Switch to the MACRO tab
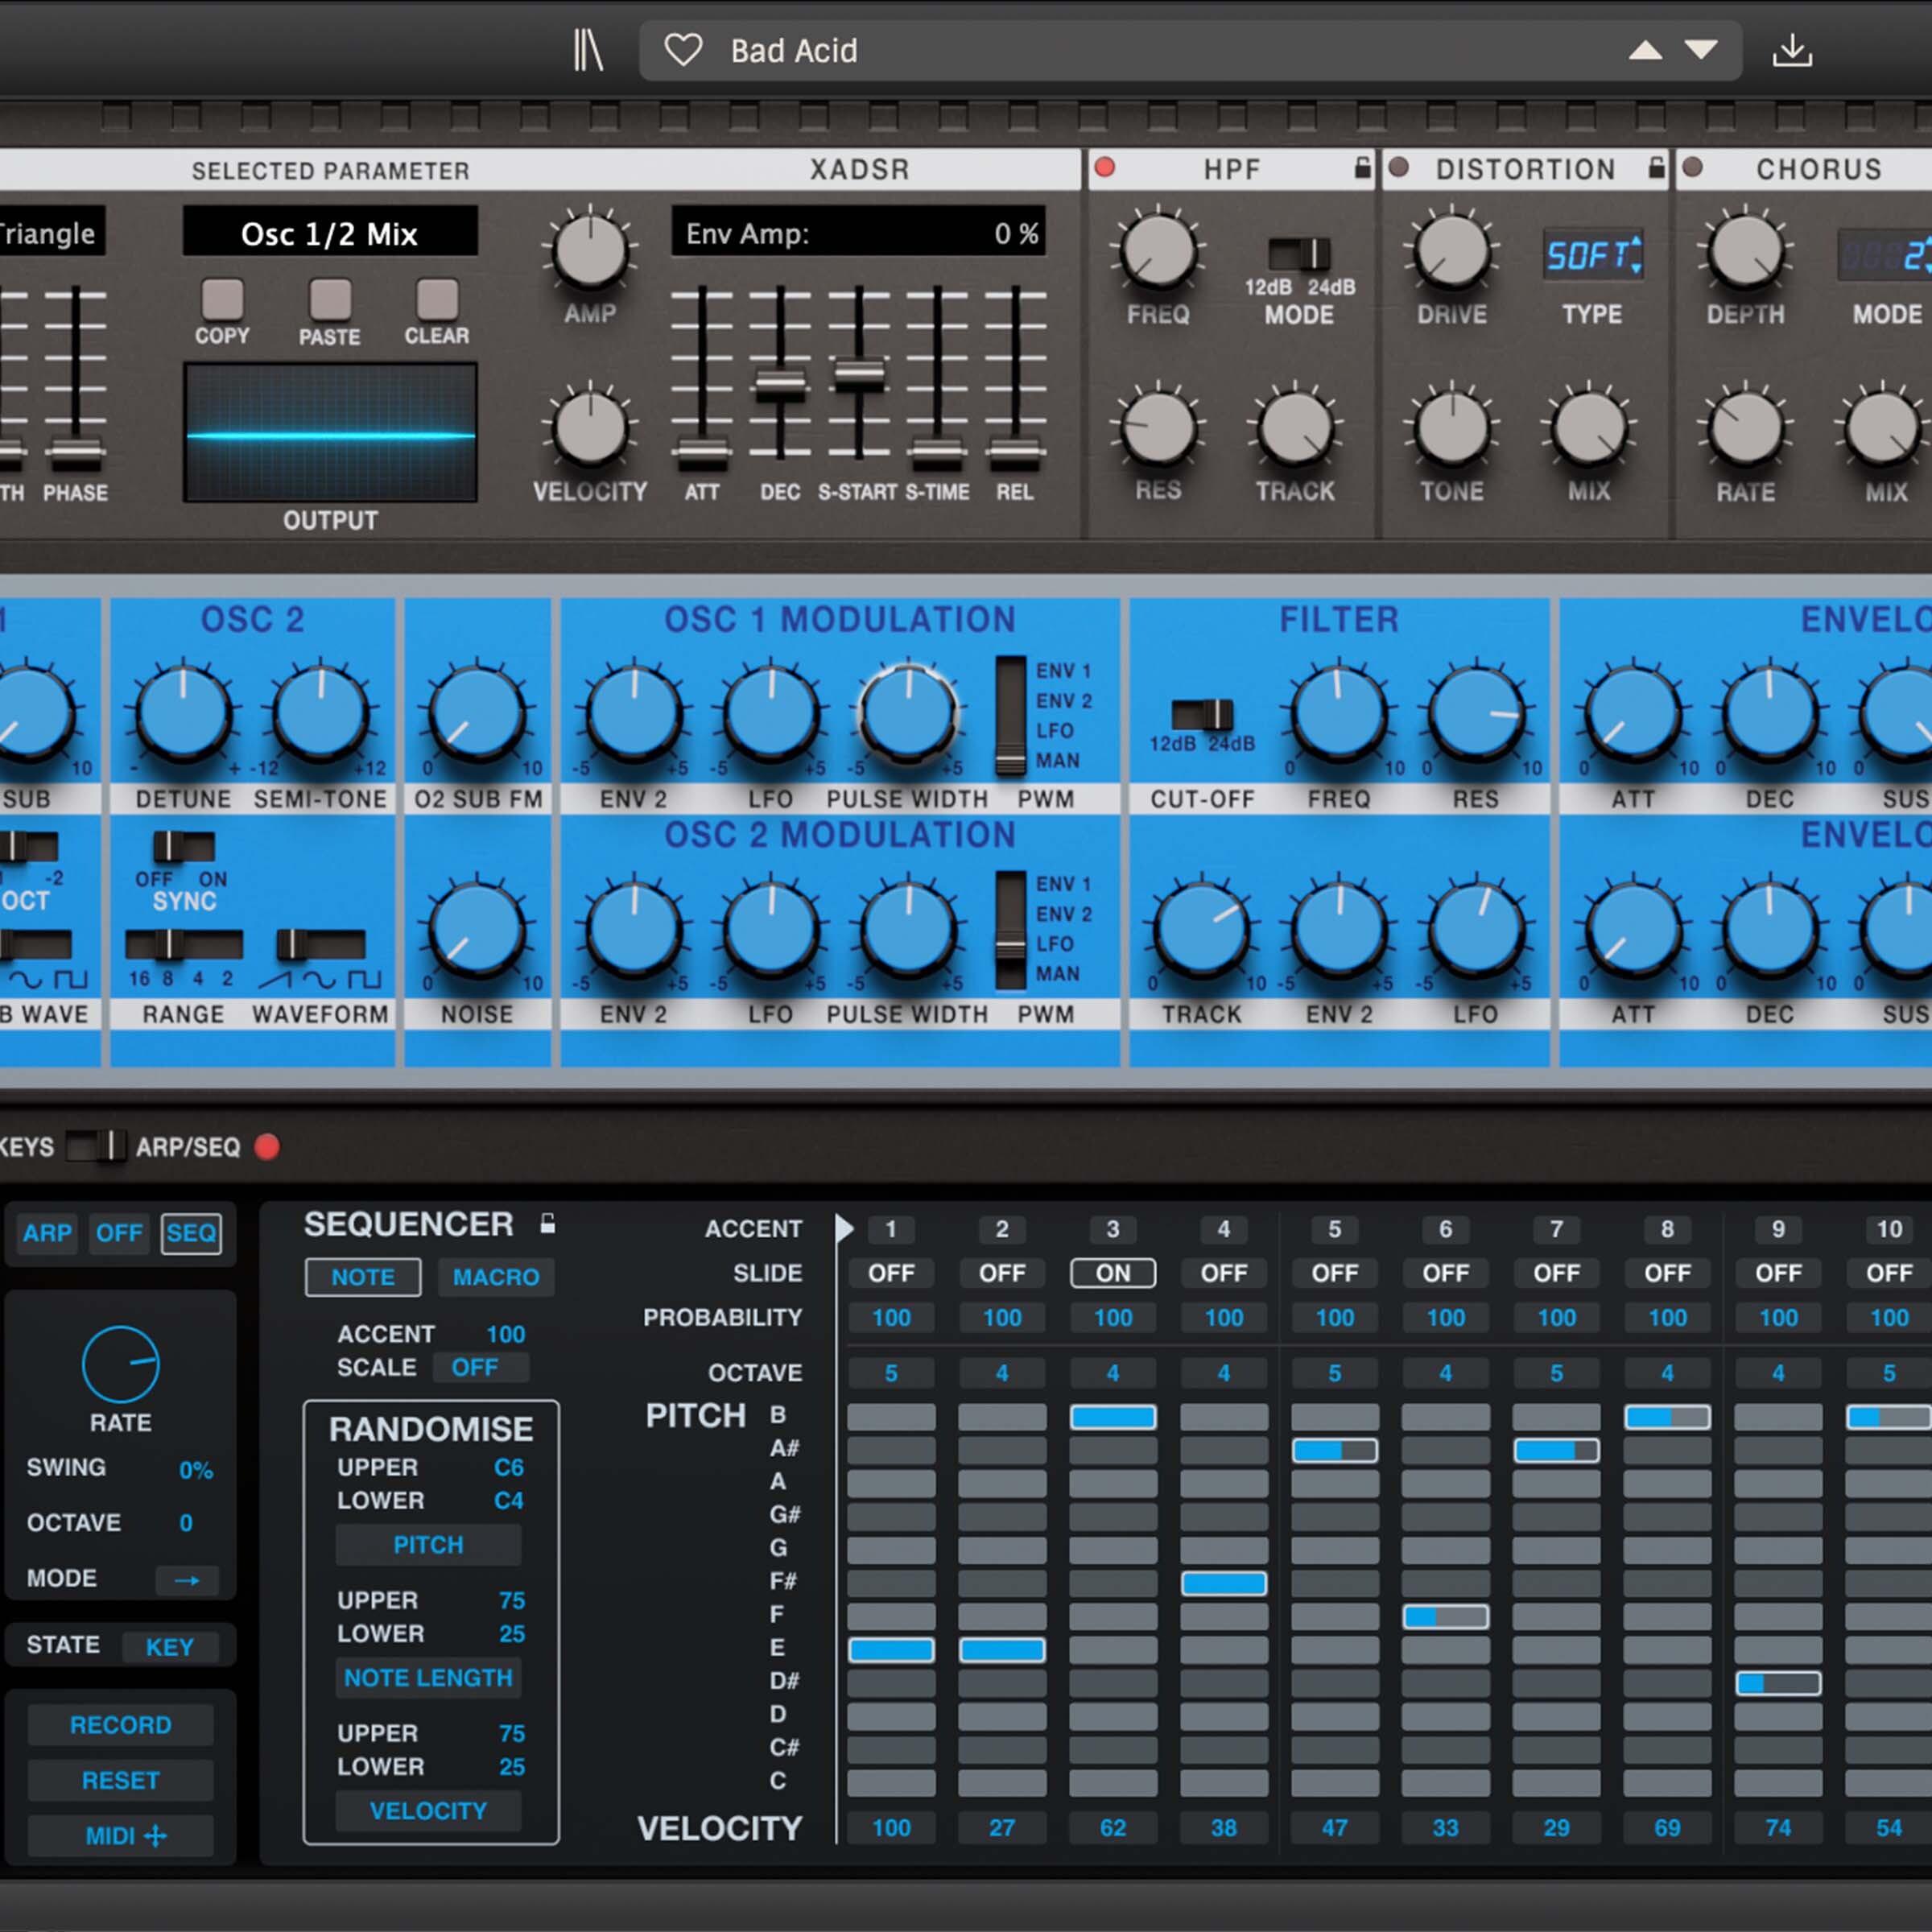 click(495, 1277)
